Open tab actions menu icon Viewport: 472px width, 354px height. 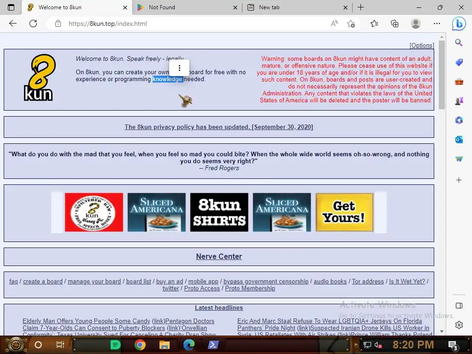point(11,7)
